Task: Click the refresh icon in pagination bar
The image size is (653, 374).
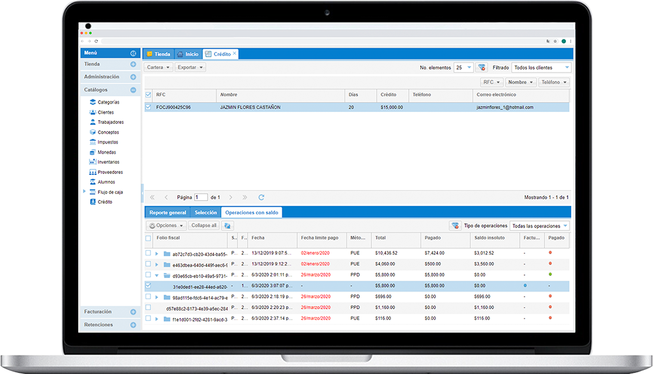Action: (x=261, y=197)
